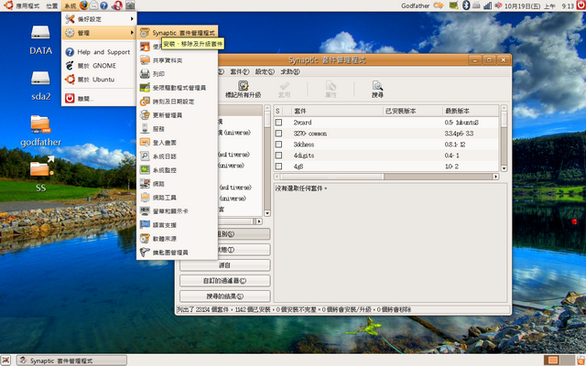Open 時刻及日期設定 time and date settings
This screenshot has height=366, width=586.
[x=177, y=102]
